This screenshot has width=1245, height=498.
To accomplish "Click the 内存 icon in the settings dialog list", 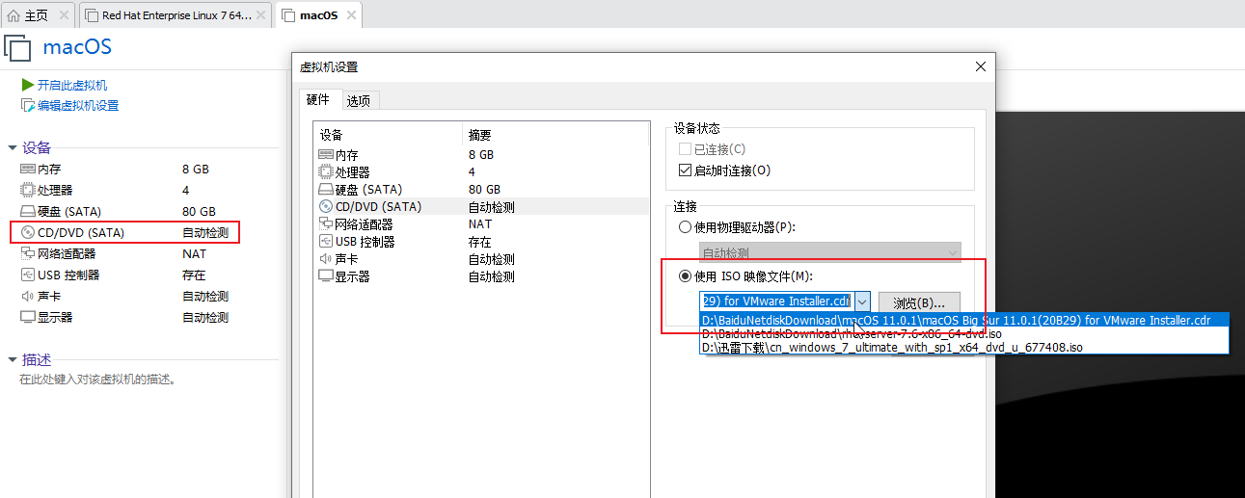I will (326, 154).
